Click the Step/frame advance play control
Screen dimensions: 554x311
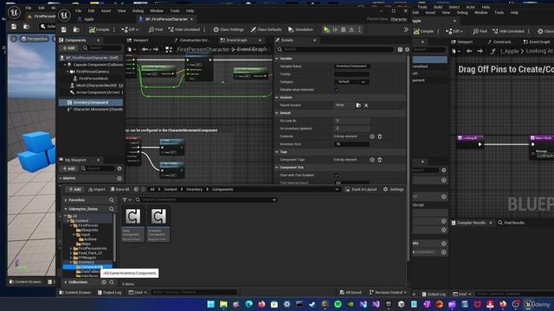pyautogui.click(x=335, y=29)
